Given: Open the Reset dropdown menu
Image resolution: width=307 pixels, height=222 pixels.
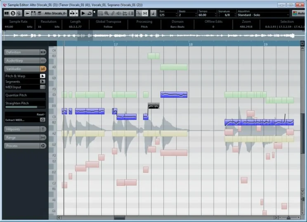Looking at the screenshot, I should tap(40, 114).
